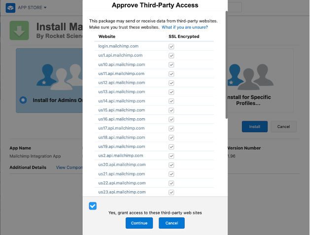Click us23.api.mailchimp.com website entry
310x235 pixels.
point(122,192)
